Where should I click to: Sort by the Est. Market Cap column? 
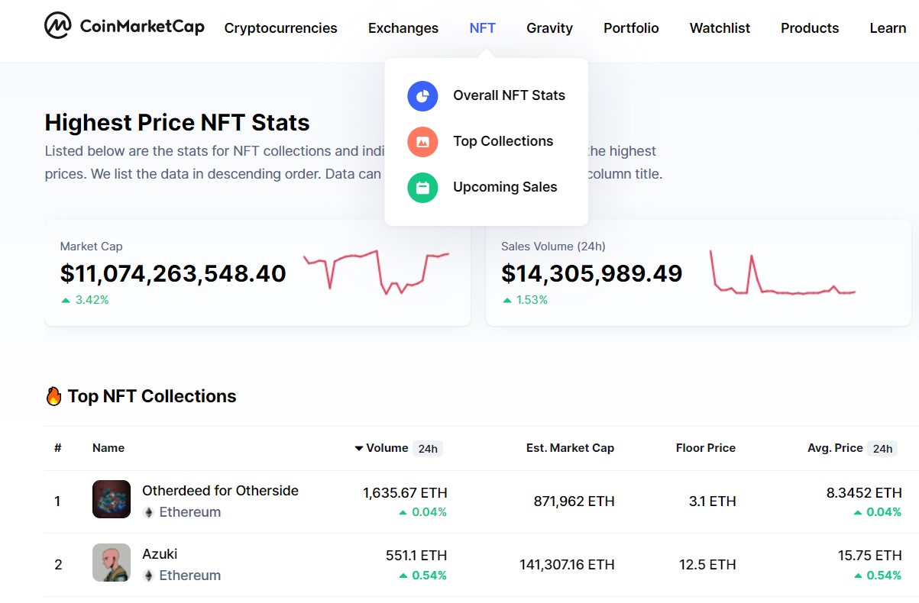(570, 448)
